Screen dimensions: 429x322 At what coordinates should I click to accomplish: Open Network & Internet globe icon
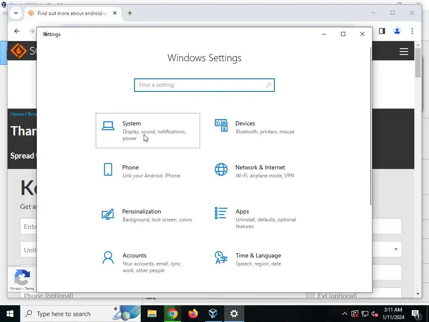pyautogui.click(x=221, y=169)
